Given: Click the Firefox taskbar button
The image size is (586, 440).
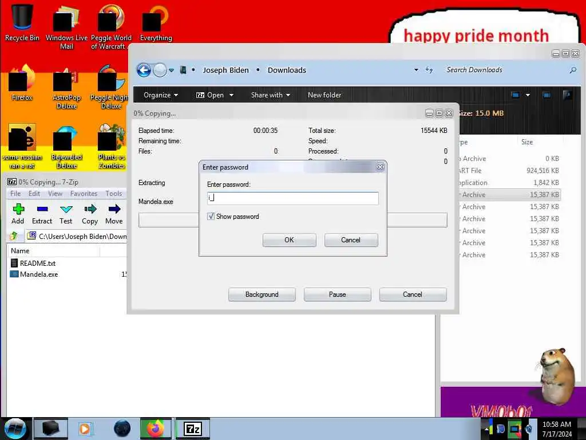Looking at the screenshot, I should pos(156,429).
